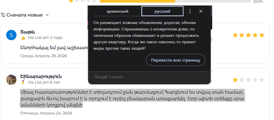Click the blue S avatar of Տաթև
The height and width of the screenshot is (120, 274).
pos(11,35)
